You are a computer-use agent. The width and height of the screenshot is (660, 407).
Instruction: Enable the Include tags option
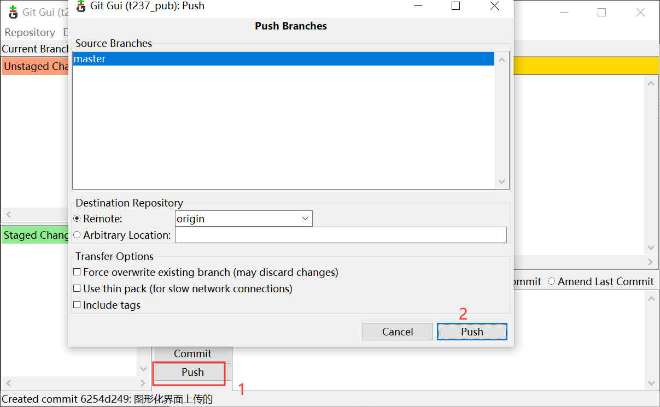[x=77, y=305]
